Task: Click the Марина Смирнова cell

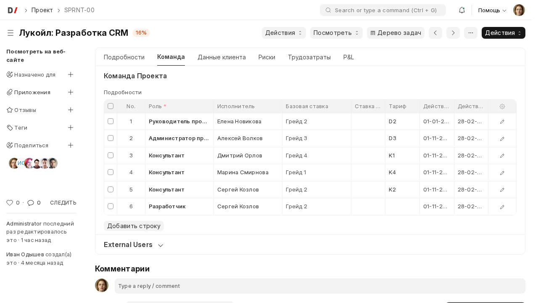Action: 248,173
